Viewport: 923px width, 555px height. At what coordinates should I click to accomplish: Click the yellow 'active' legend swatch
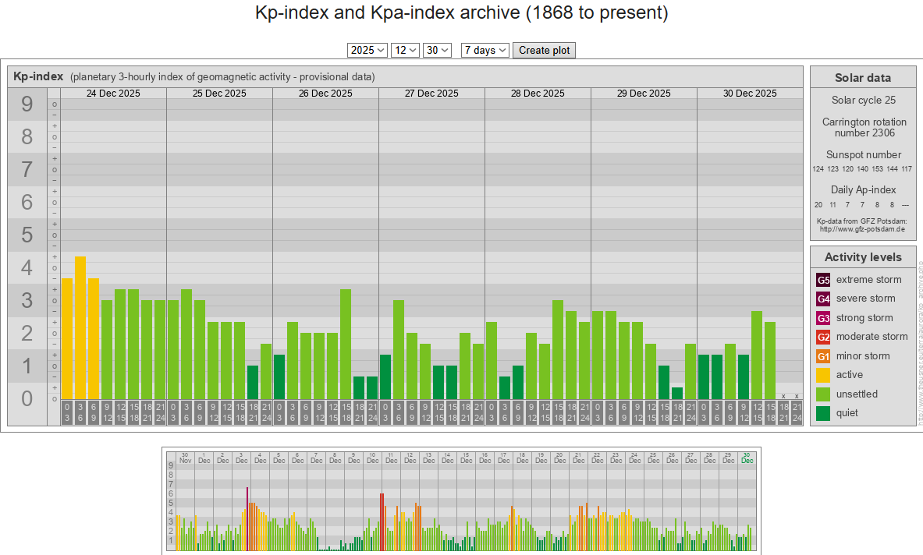[823, 375]
